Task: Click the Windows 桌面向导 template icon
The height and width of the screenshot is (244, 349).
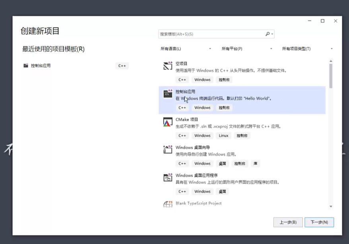Action: pos(168,149)
